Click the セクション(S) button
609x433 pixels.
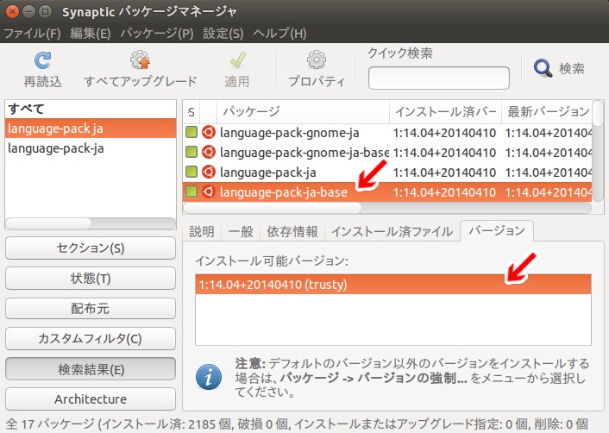[x=91, y=248]
